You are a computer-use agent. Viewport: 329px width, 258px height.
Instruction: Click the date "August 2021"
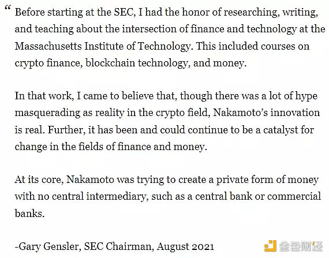(x=185, y=246)
